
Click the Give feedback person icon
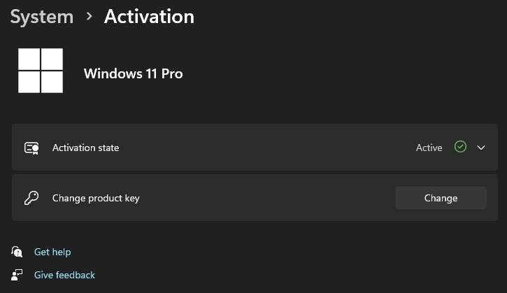pyautogui.click(x=17, y=275)
